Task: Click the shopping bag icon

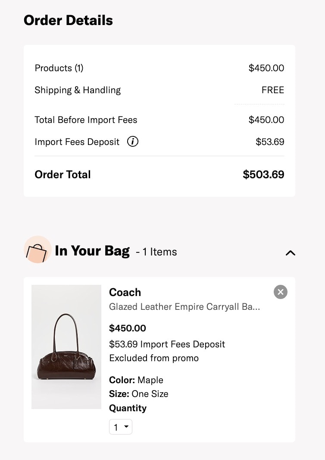Action: [x=37, y=250]
